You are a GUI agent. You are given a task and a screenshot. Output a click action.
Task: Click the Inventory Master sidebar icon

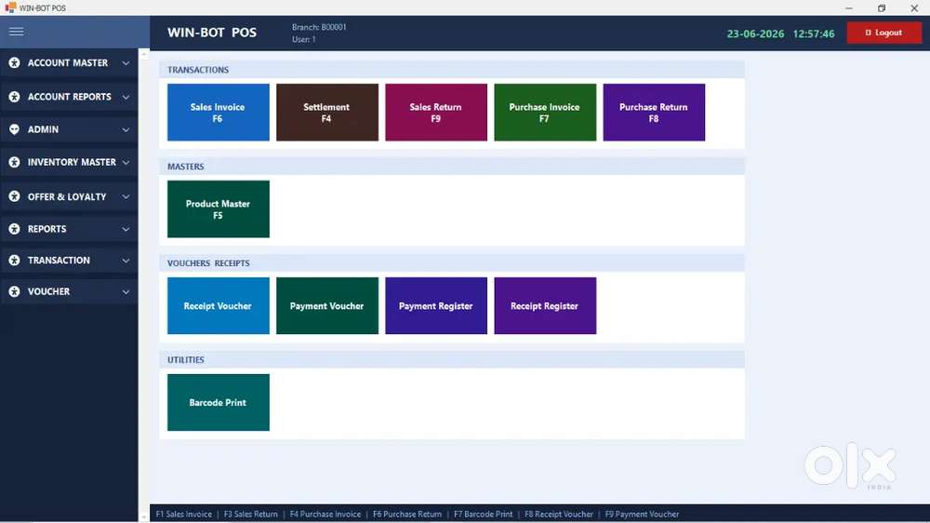coord(14,162)
